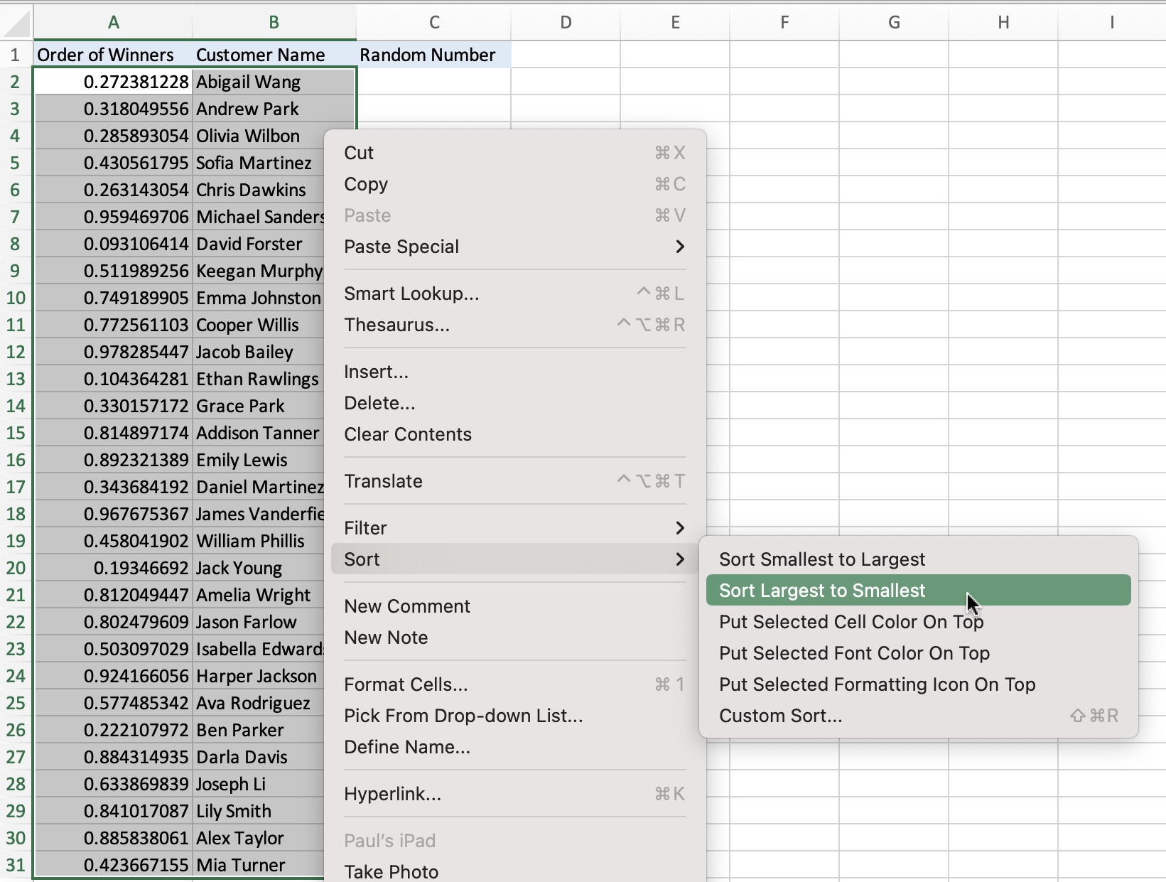Select column E header
Image resolution: width=1166 pixels, height=882 pixels.
click(675, 23)
